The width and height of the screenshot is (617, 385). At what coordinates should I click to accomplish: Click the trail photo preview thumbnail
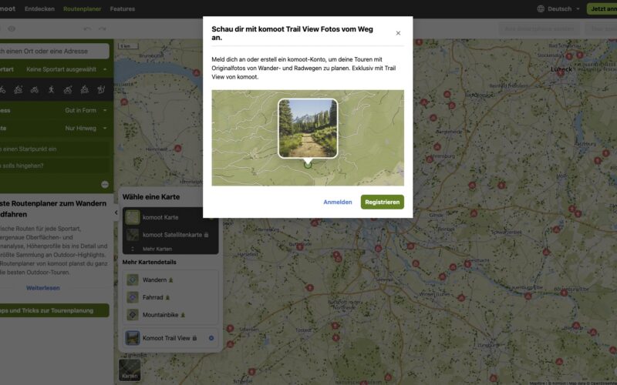point(308,128)
